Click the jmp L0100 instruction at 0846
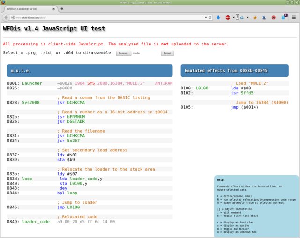Image resolution: width=300 pixels, height=238 pixels. pos(69,206)
